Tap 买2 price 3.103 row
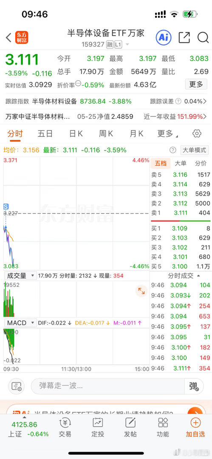 [181, 238]
